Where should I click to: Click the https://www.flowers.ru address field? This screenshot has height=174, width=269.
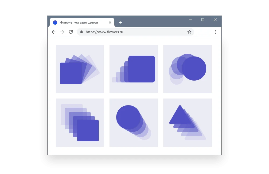point(135,32)
